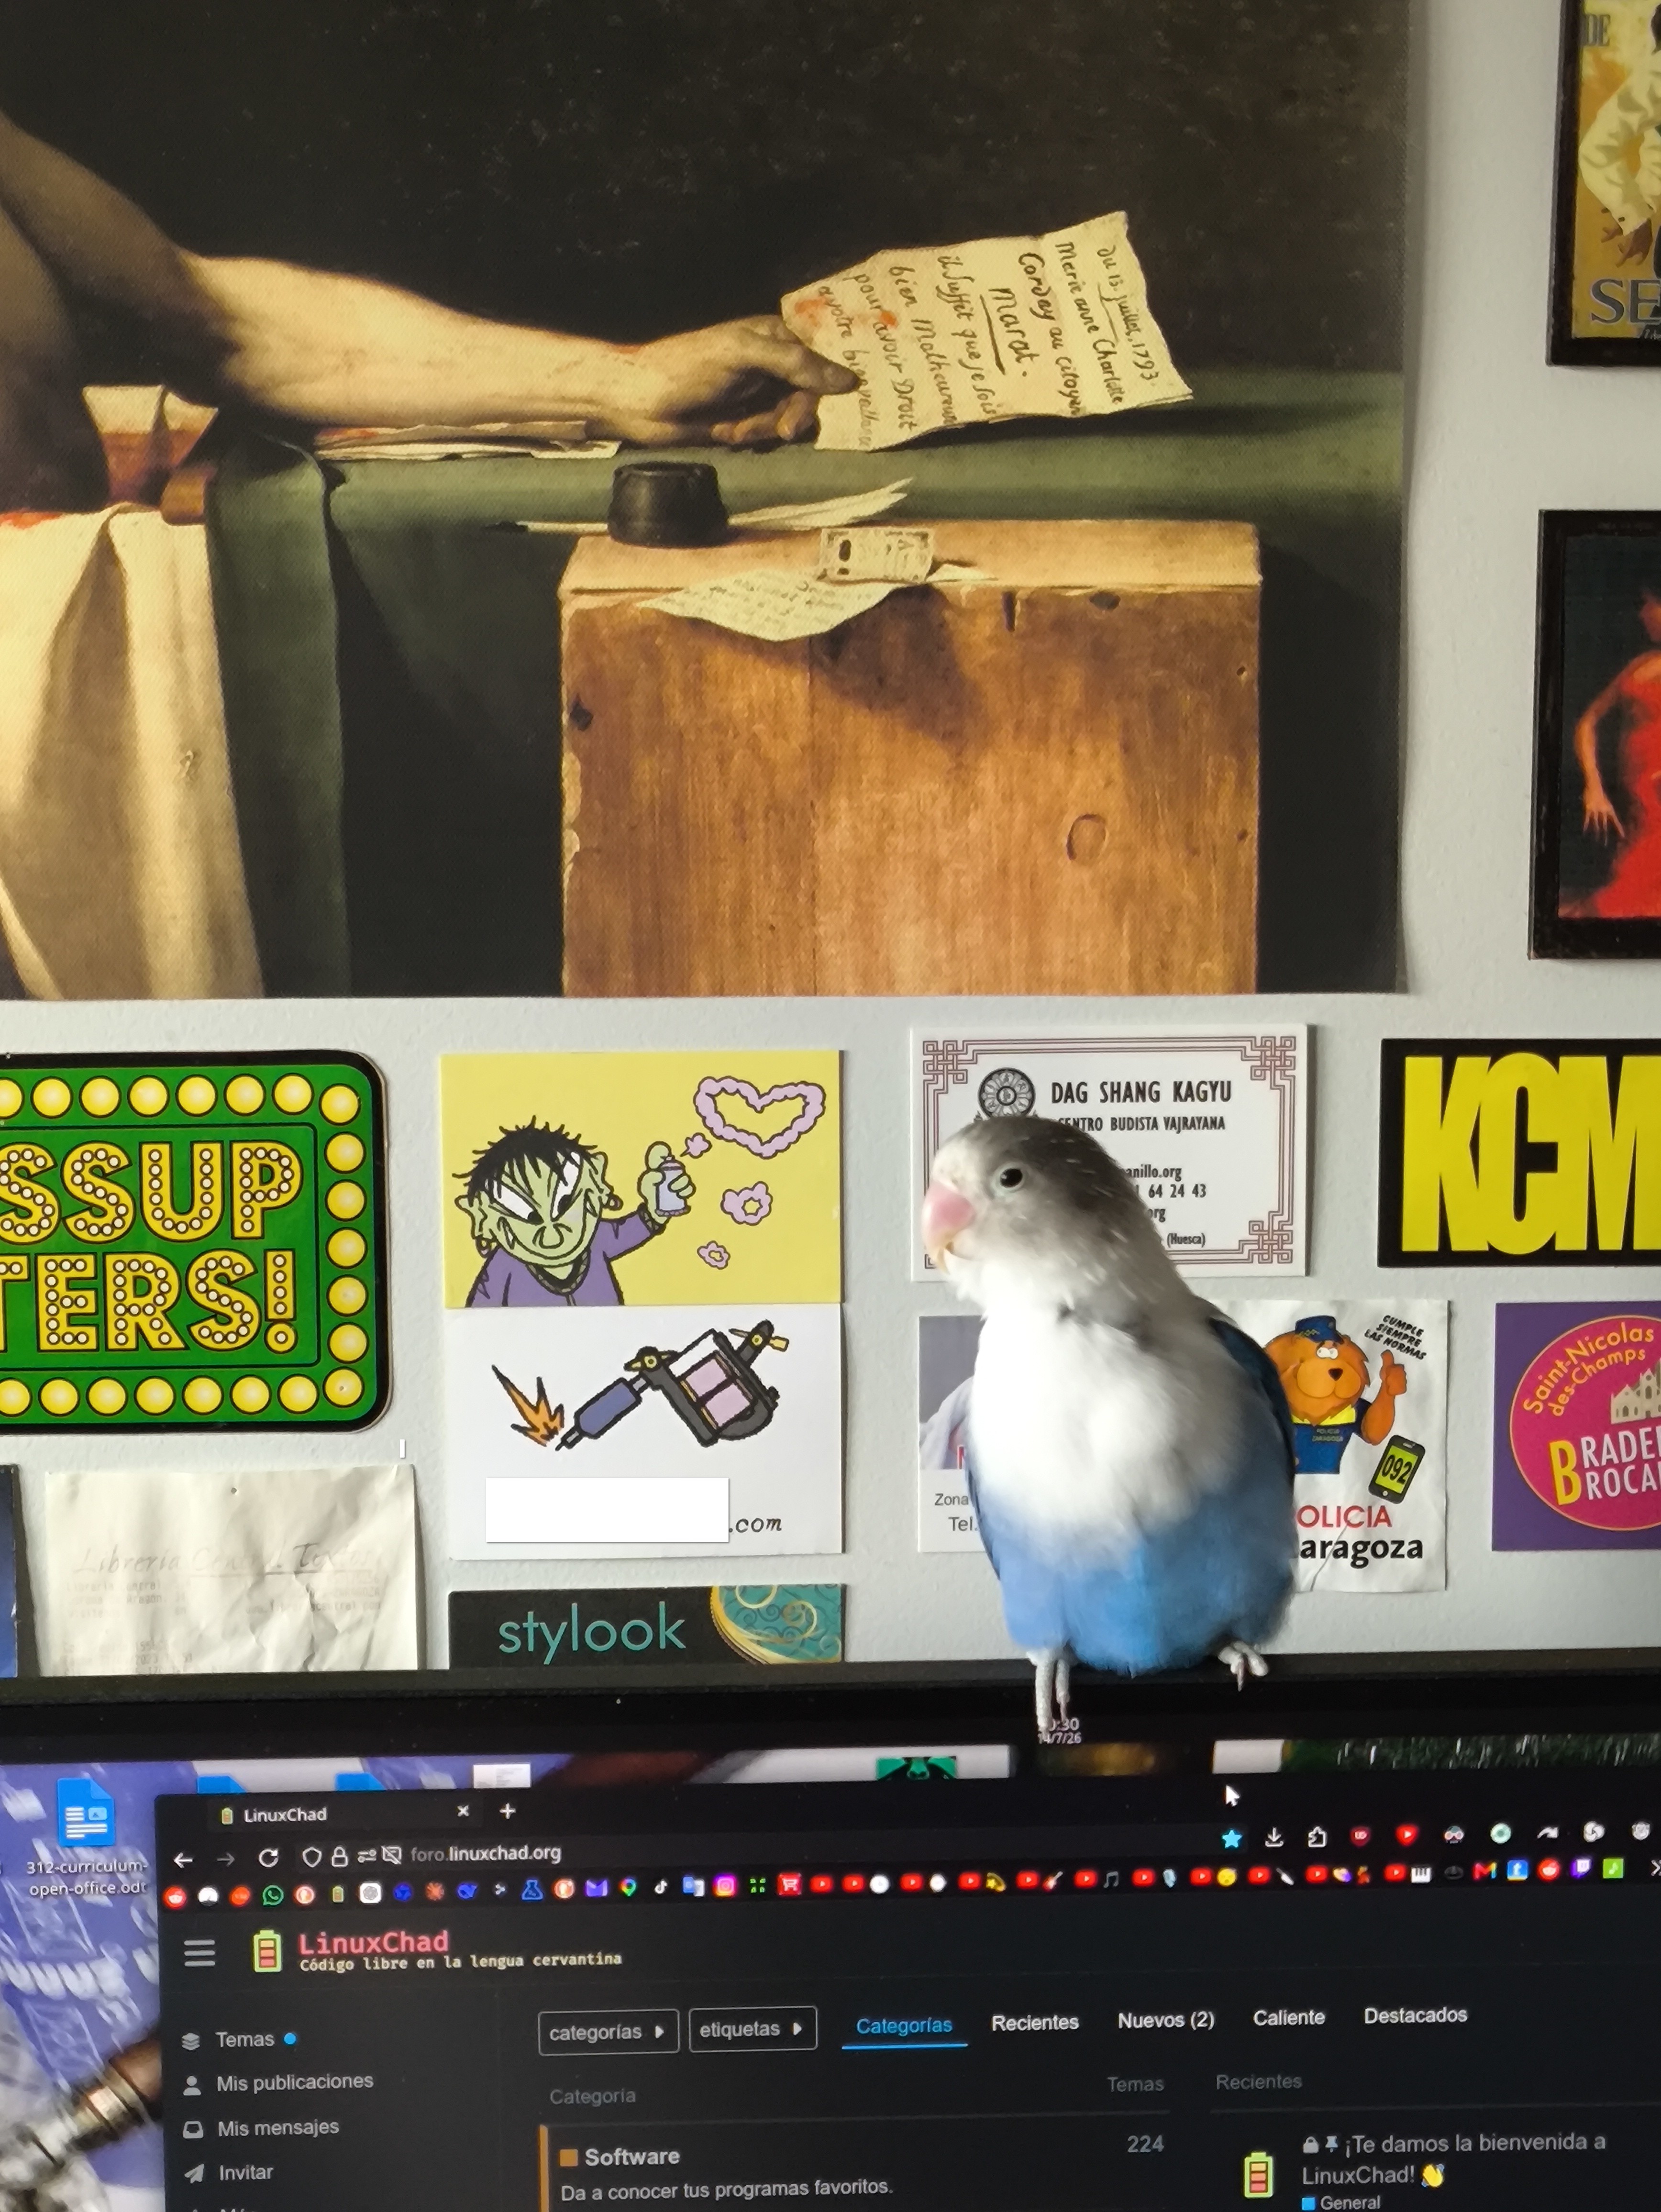The height and width of the screenshot is (2212, 1661).
Task: Toggle the blue bookmark star
Action: 1232,1838
